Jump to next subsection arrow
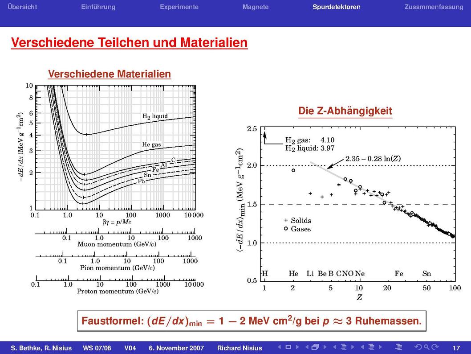Image resolution: width=471 pixels, height=354 pixels. pyautogui.click(x=352, y=347)
